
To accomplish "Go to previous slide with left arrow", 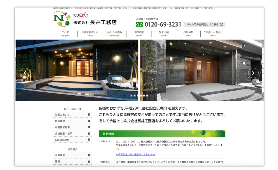I will click(x=25, y=73).
